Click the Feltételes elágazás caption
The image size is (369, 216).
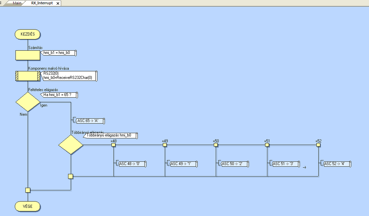coord(43,90)
